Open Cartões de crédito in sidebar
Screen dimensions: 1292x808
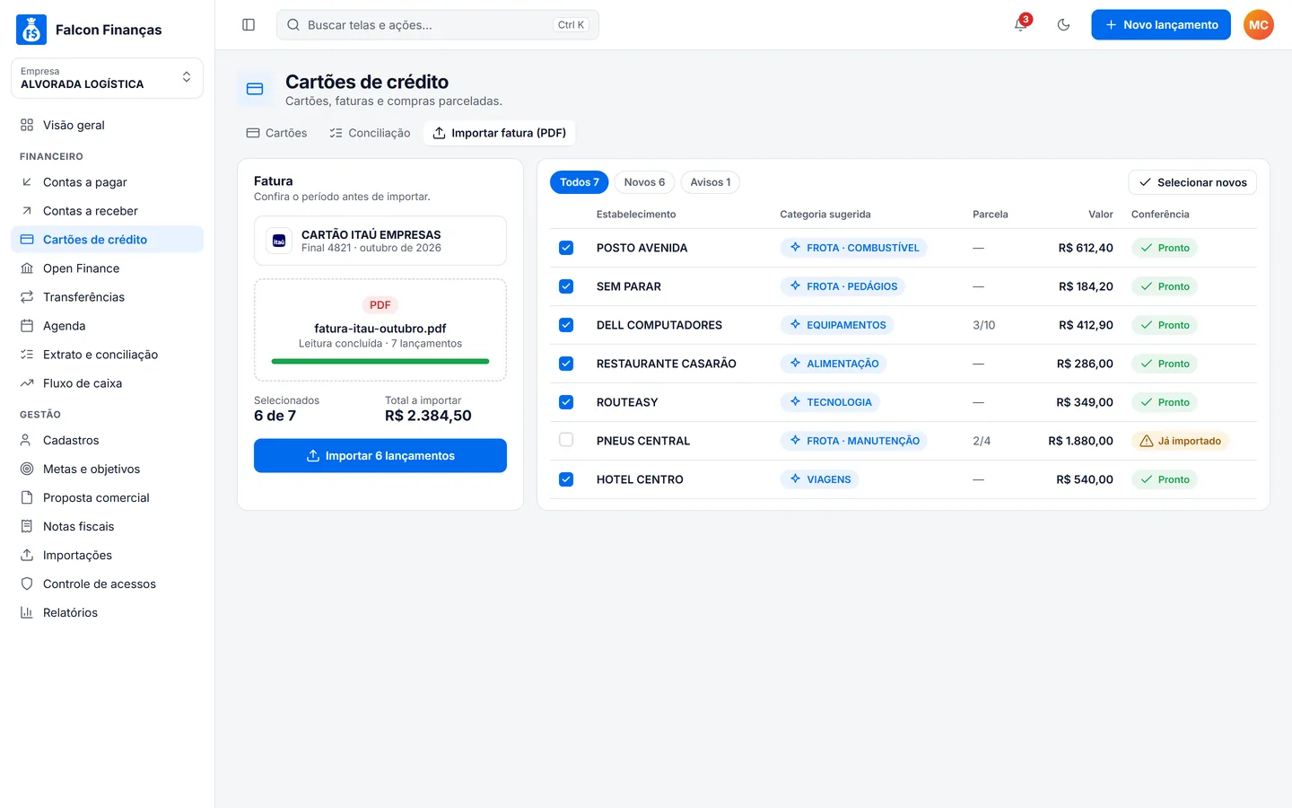tap(107, 240)
